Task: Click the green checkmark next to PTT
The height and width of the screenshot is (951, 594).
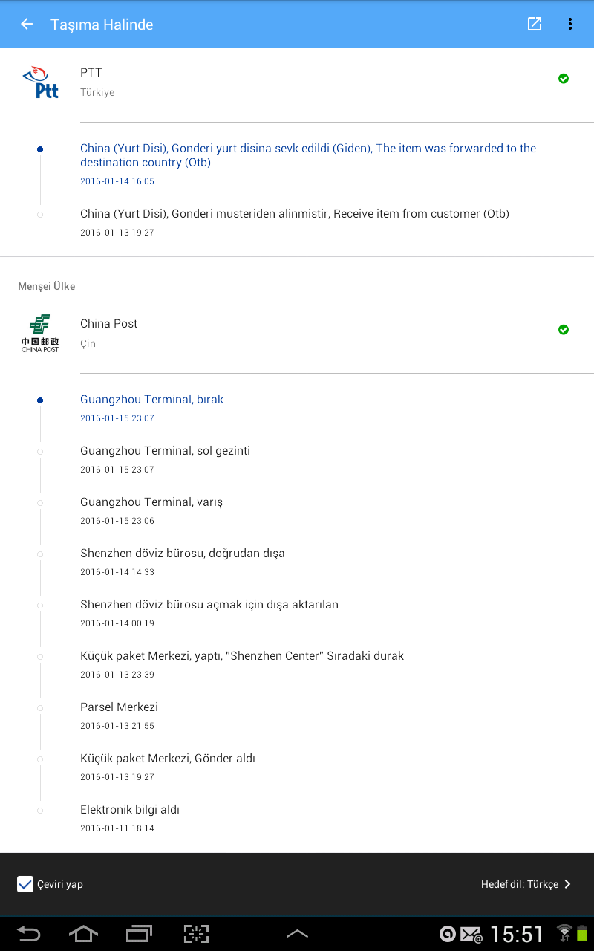Action: pos(564,78)
